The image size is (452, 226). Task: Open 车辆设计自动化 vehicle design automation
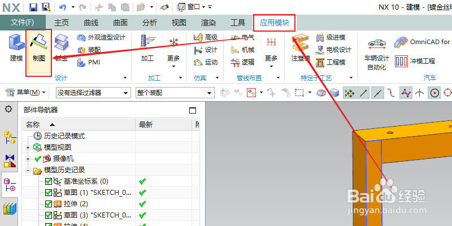377,55
